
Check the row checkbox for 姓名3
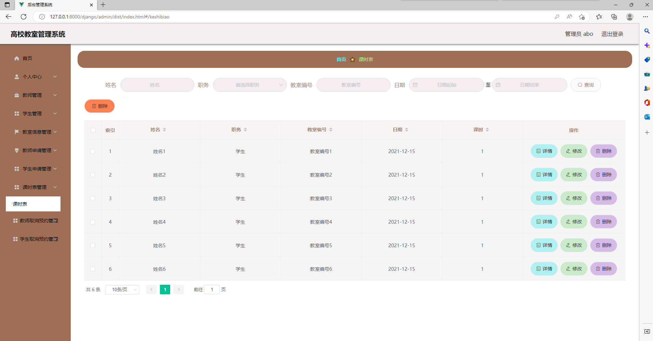(x=93, y=198)
